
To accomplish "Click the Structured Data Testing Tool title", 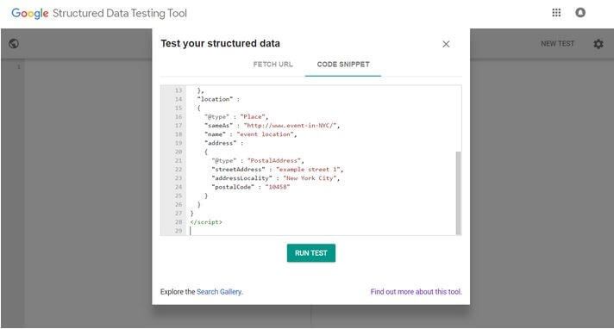I will point(120,13).
